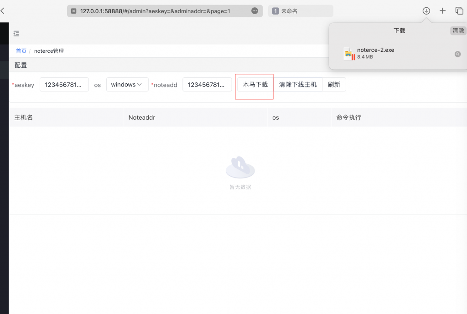
Task: Expand the aeskey input truncated value
Action: click(64, 85)
